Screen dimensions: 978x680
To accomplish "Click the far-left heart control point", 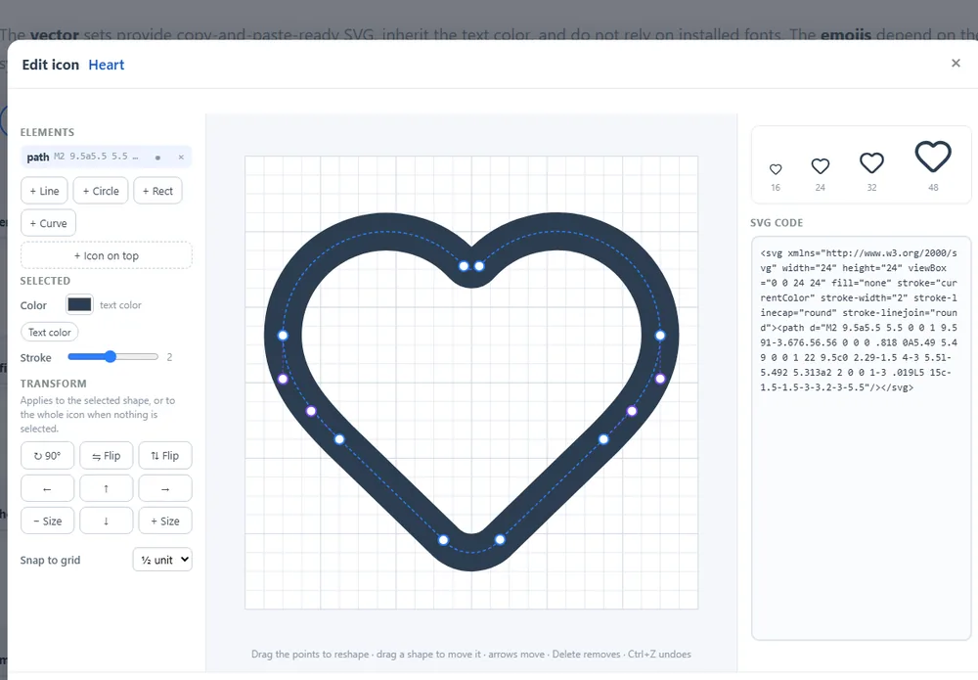I will [283, 336].
